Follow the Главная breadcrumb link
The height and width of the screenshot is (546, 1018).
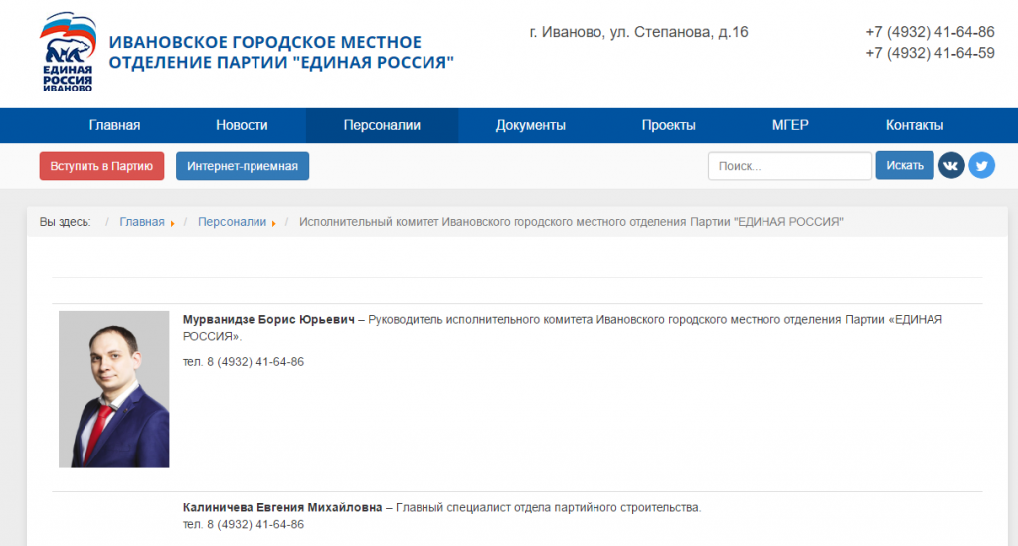[x=142, y=222]
